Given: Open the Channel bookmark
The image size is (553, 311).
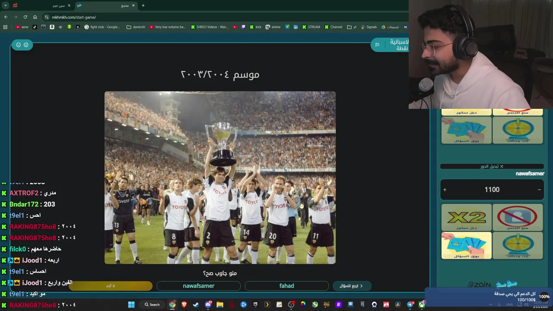Looking at the screenshot, I should (334, 27).
